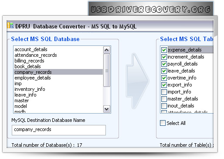Click the export_info table name
Viewport: 224px width, 159px height.
180,85
